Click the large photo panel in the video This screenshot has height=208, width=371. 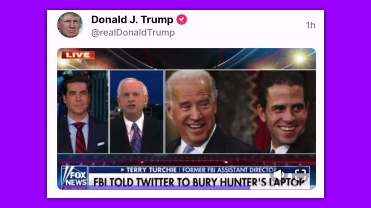(240, 112)
